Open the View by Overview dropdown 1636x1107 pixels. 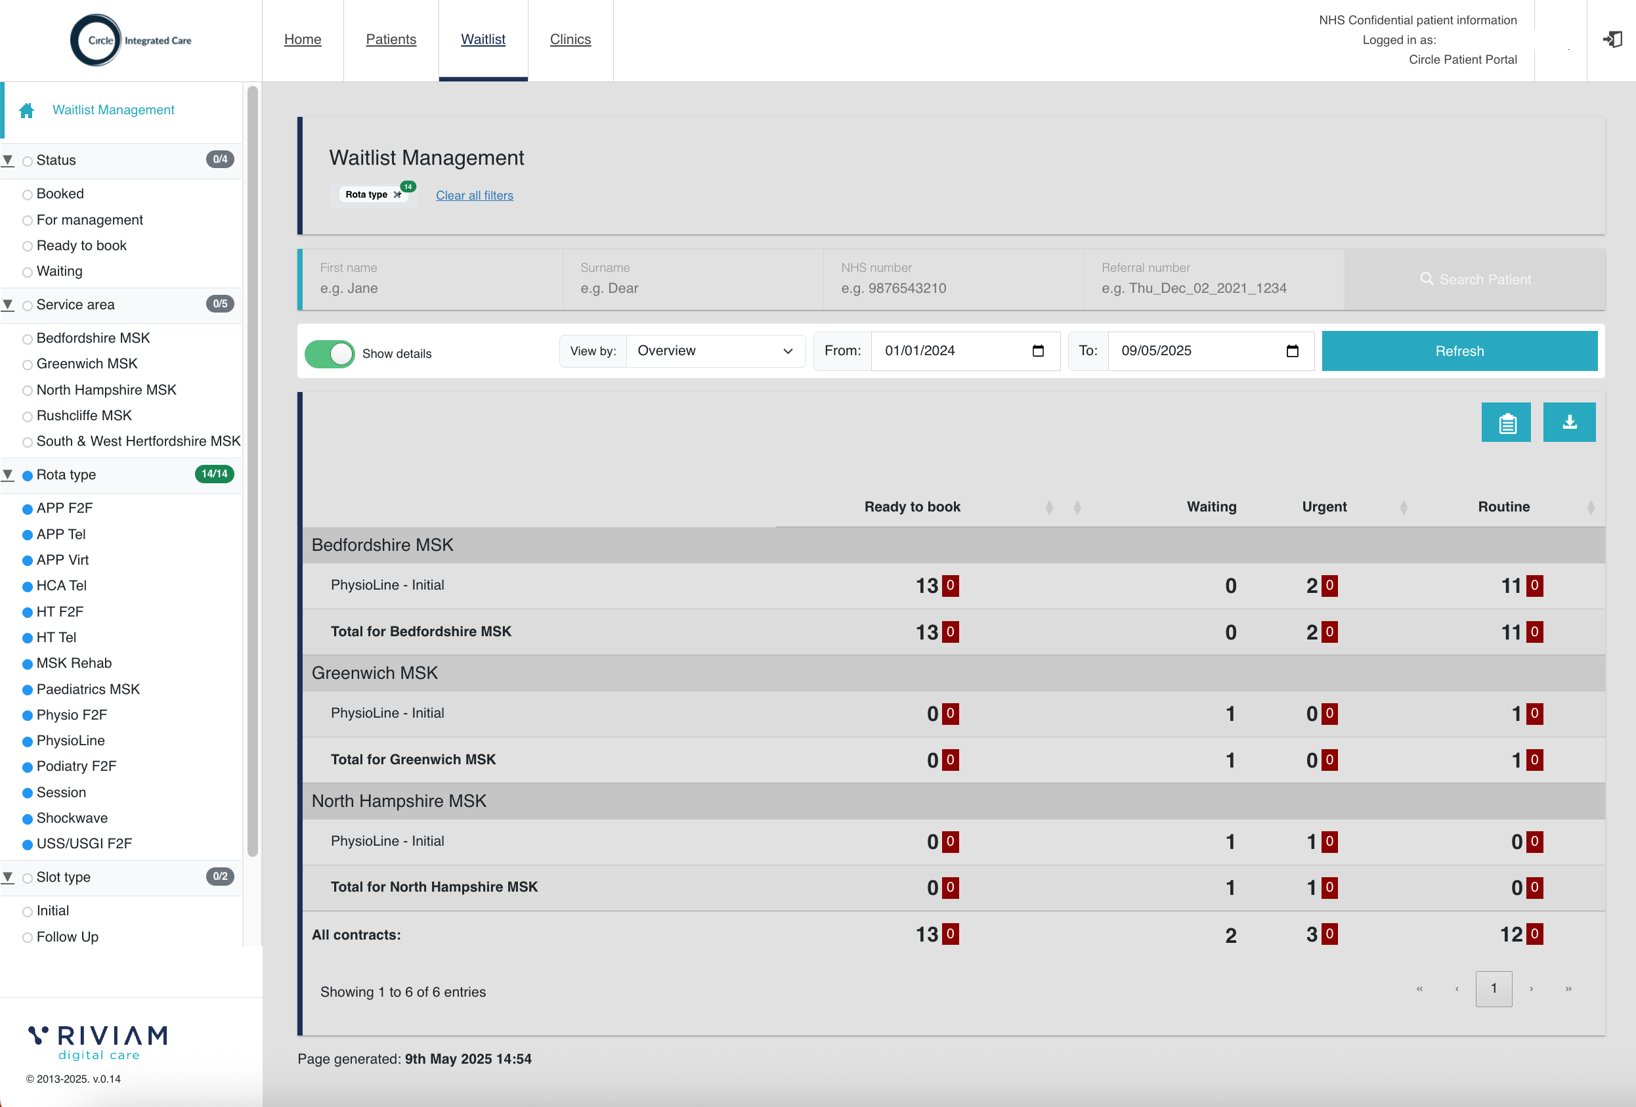714,351
